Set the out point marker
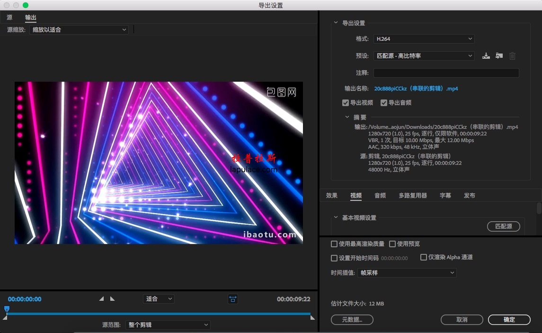 tap(112, 299)
